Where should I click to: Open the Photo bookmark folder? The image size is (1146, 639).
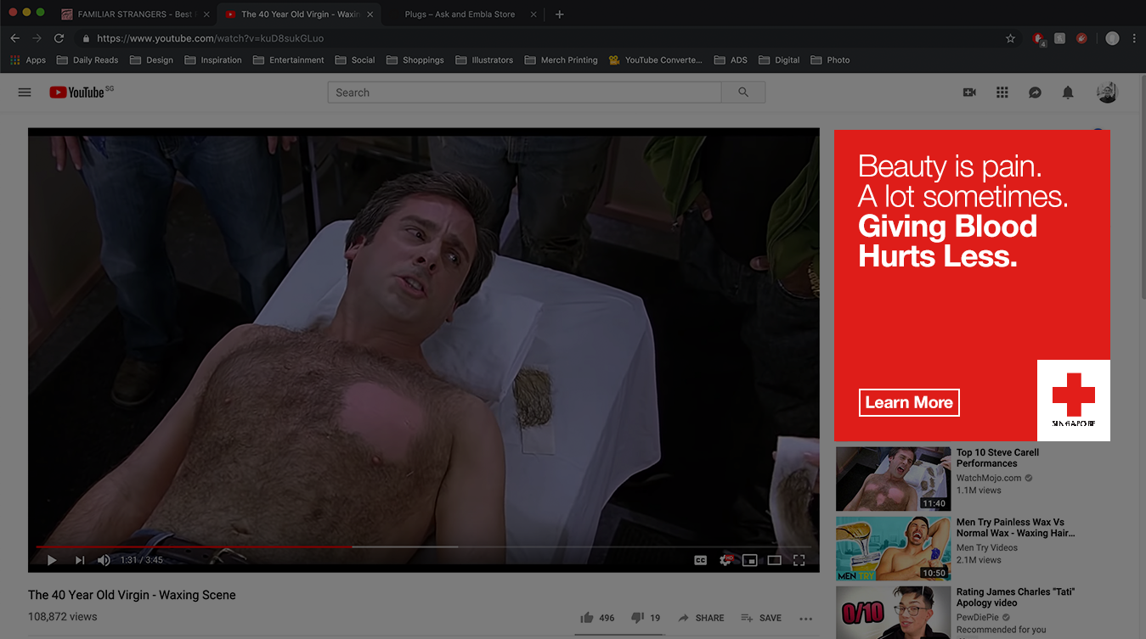830,60
